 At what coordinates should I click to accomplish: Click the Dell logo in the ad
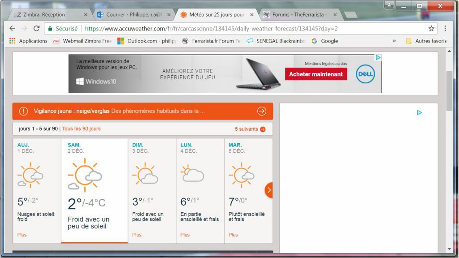(x=365, y=74)
